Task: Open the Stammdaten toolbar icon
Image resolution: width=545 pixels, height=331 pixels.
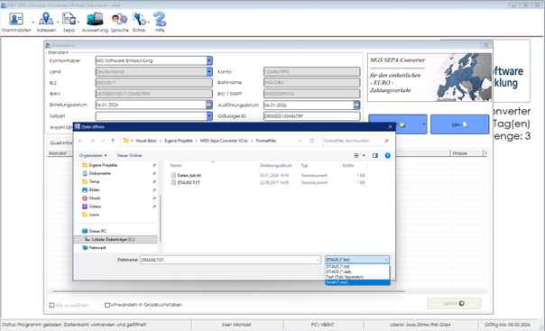Action: click(x=16, y=19)
